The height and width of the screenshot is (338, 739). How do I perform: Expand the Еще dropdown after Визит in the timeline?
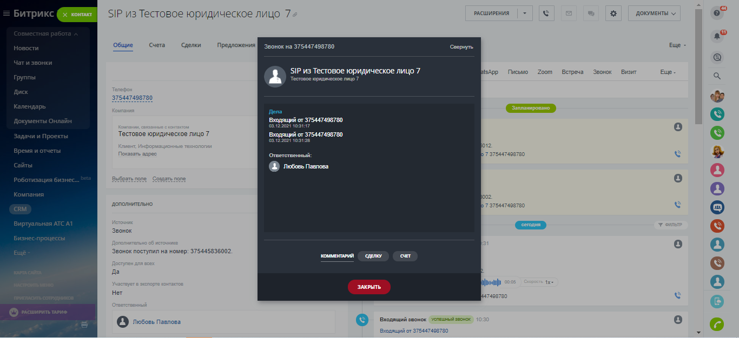pos(668,72)
